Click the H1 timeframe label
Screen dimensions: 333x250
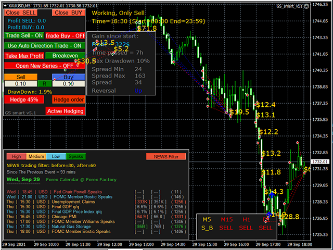tap(246, 220)
